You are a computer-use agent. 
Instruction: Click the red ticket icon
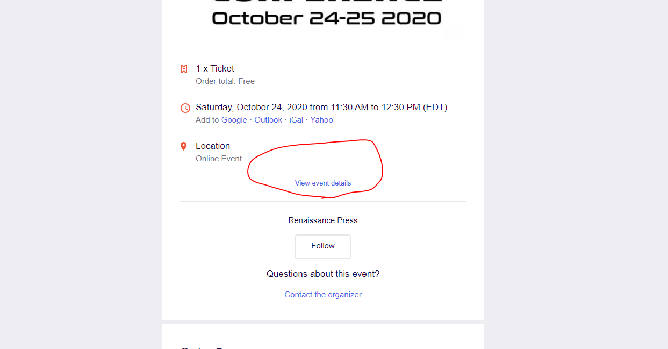pyautogui.click(x=184, y=69)
